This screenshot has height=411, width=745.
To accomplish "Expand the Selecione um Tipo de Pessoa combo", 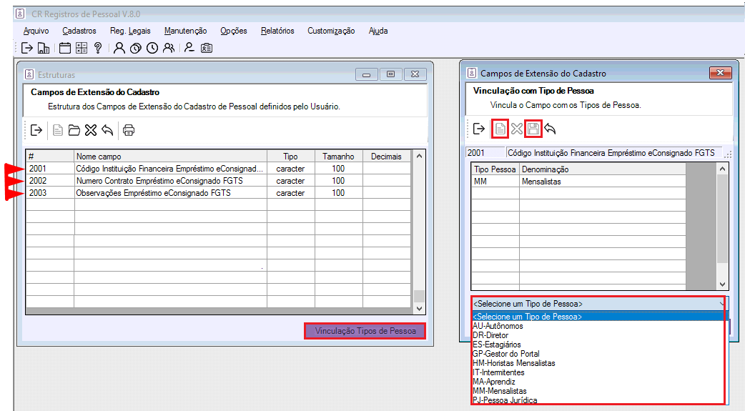I will pyautogui.click(x=721, y=304).
